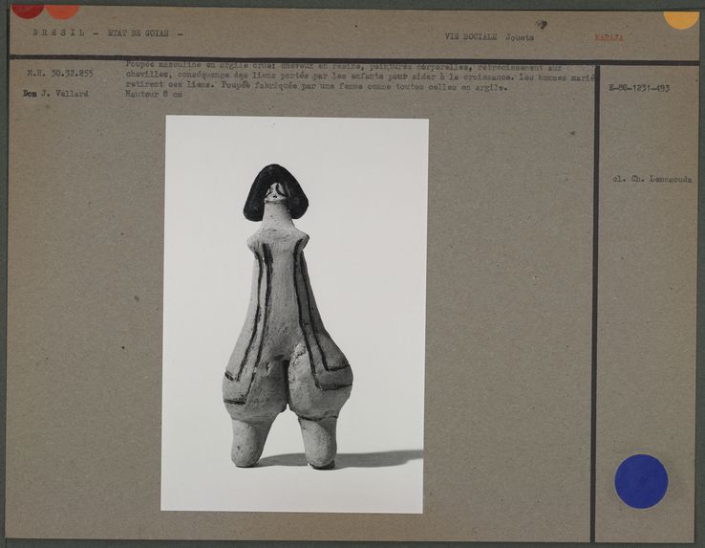Open the clay doll photograph

click(x=295, y=314)
